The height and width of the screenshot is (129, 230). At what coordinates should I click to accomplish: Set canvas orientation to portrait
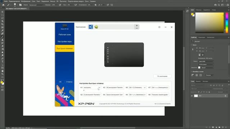pos(199,55)
